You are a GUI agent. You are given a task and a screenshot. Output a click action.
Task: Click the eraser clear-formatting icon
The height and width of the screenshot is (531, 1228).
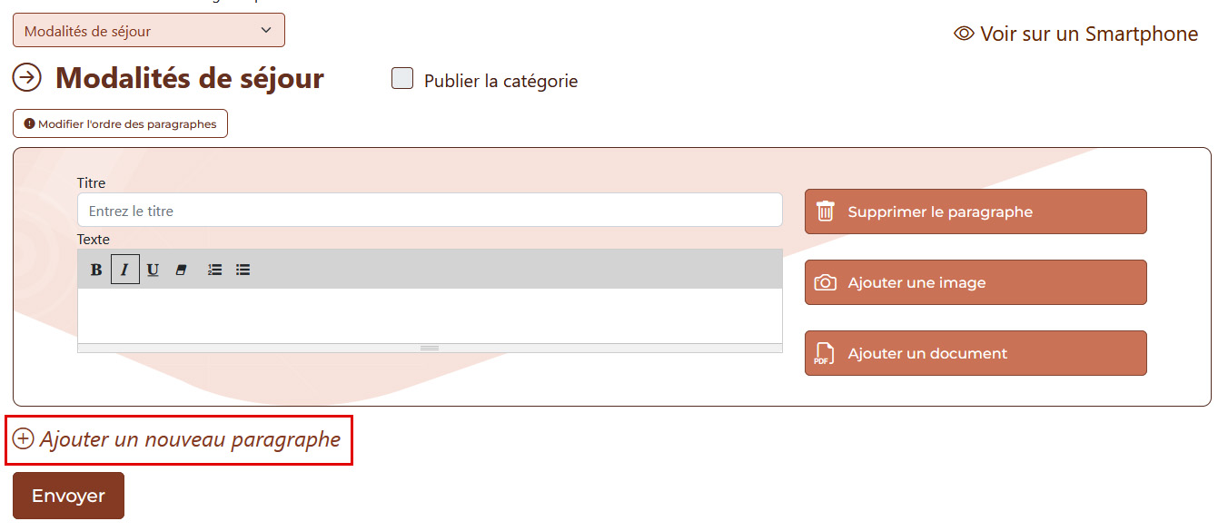[181, 270]
